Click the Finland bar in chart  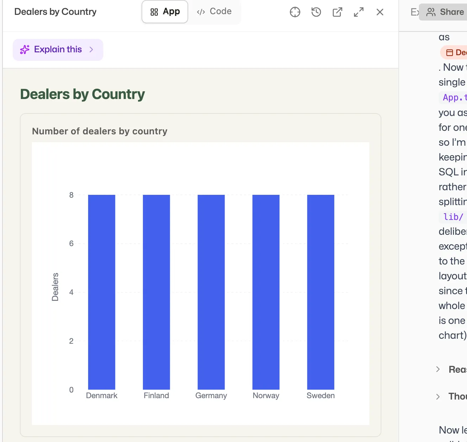click(x=156, y=292)
